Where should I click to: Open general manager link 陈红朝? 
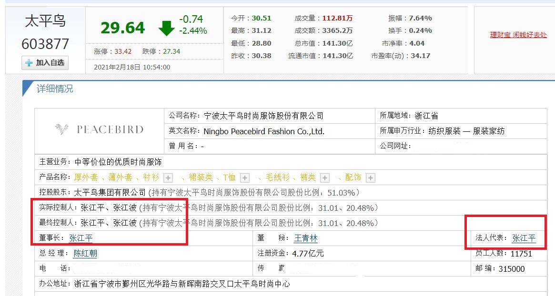click(x=85, y=253)
